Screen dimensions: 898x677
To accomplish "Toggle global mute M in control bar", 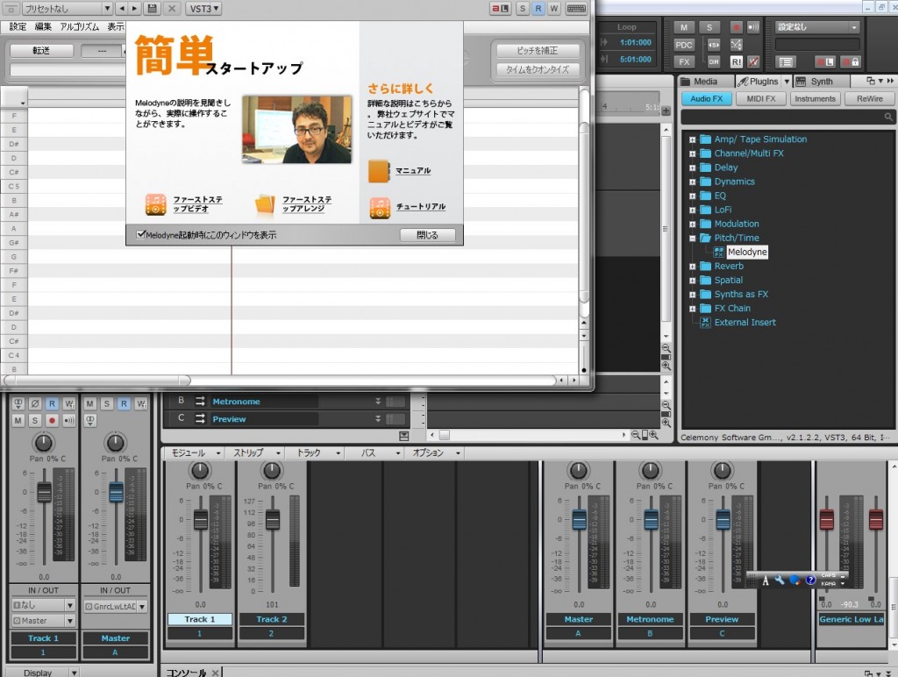I will 684,27.
